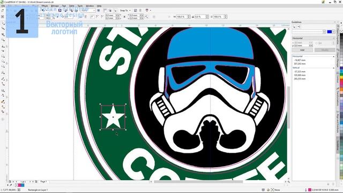
Task: Select guideline 265,255 mm in list
Action: coord(300,79)
